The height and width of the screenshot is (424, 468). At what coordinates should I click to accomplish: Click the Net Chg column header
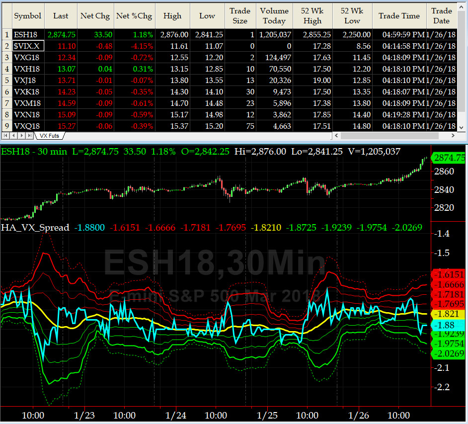[95, 16]
